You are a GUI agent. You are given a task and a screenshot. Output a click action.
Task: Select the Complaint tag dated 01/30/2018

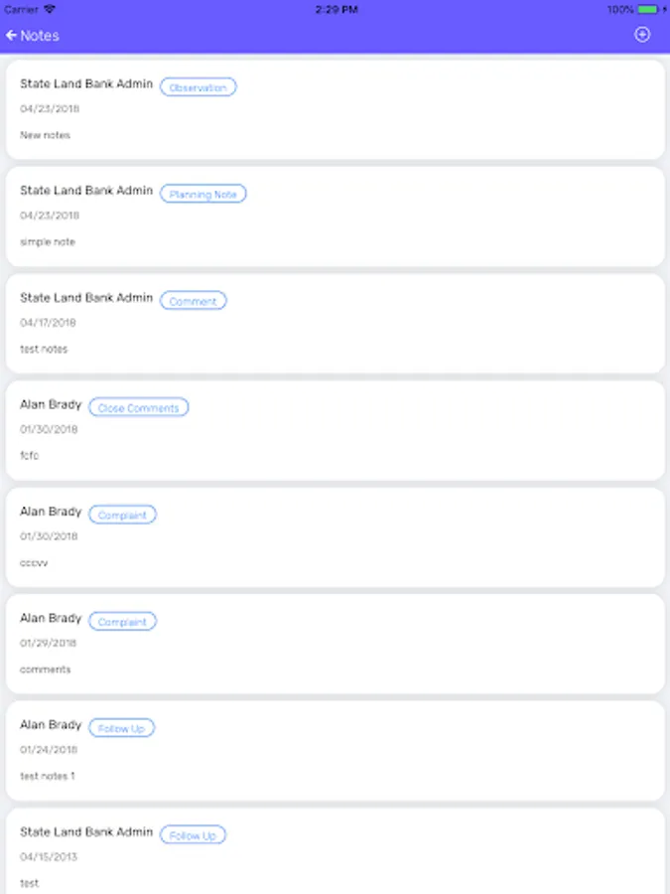(x=122, y=515)
